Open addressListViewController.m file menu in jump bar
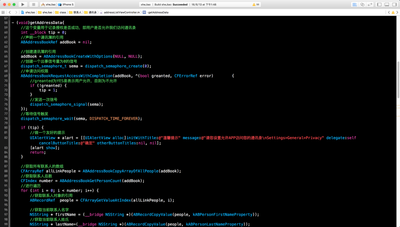 tap(120, 12)
